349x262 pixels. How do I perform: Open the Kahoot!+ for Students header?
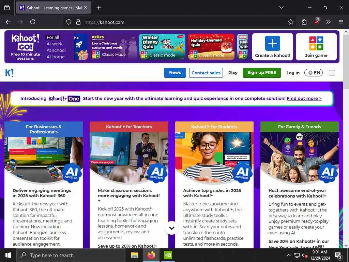tap(214, 127)
